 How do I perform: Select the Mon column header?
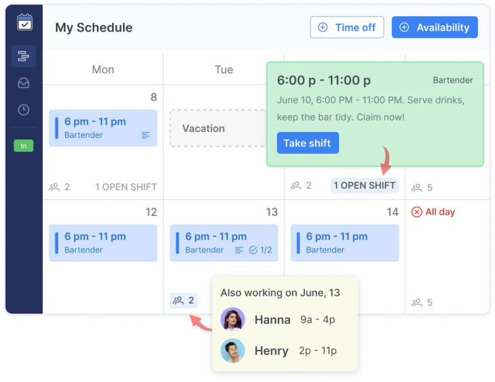point(103,70)
